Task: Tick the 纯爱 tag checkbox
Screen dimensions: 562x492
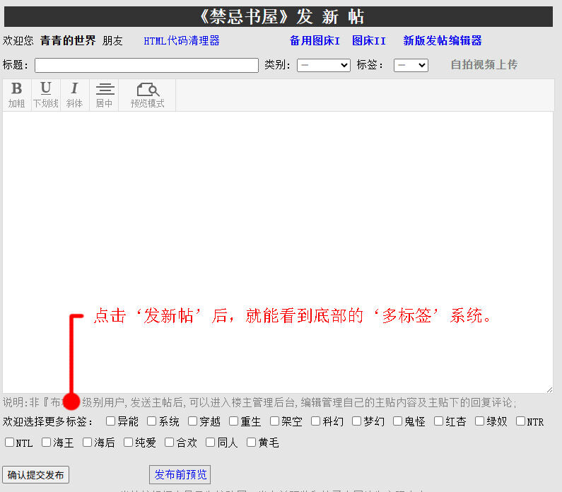Action: [129, 443]
